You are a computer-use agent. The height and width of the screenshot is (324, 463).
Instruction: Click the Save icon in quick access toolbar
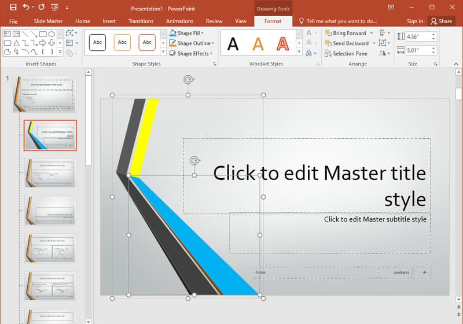tap(13, 7)
